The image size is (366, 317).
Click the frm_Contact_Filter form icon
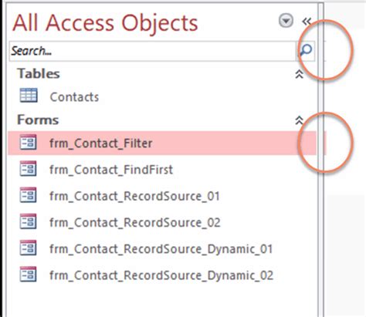[29, 142]
